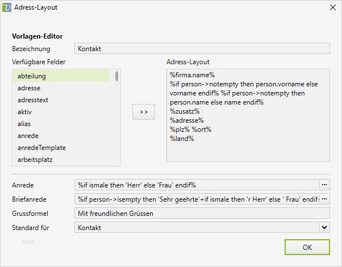Image resolution: width=342 pixels, height=267 pixels.
Task: Pick 'alias' from available fields
Action: tap(61, 124)
